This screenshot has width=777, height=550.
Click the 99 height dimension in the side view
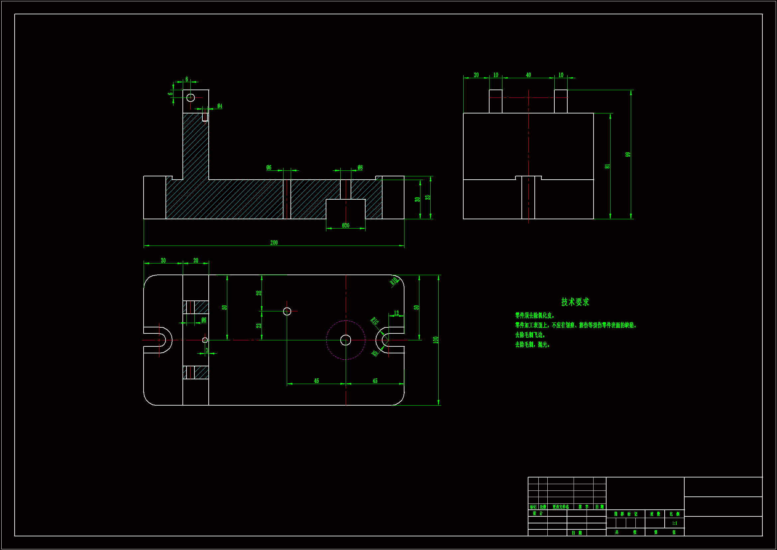[x=628, y=154]
